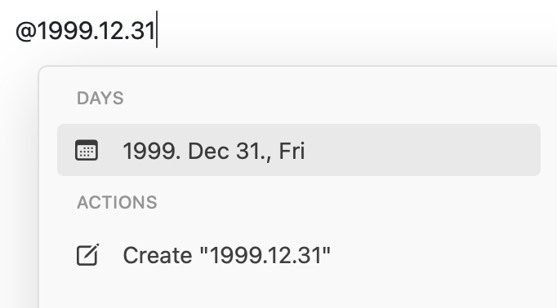
Task: Click the "Dec 31." text in the suggestion
Action: [225, 151]
